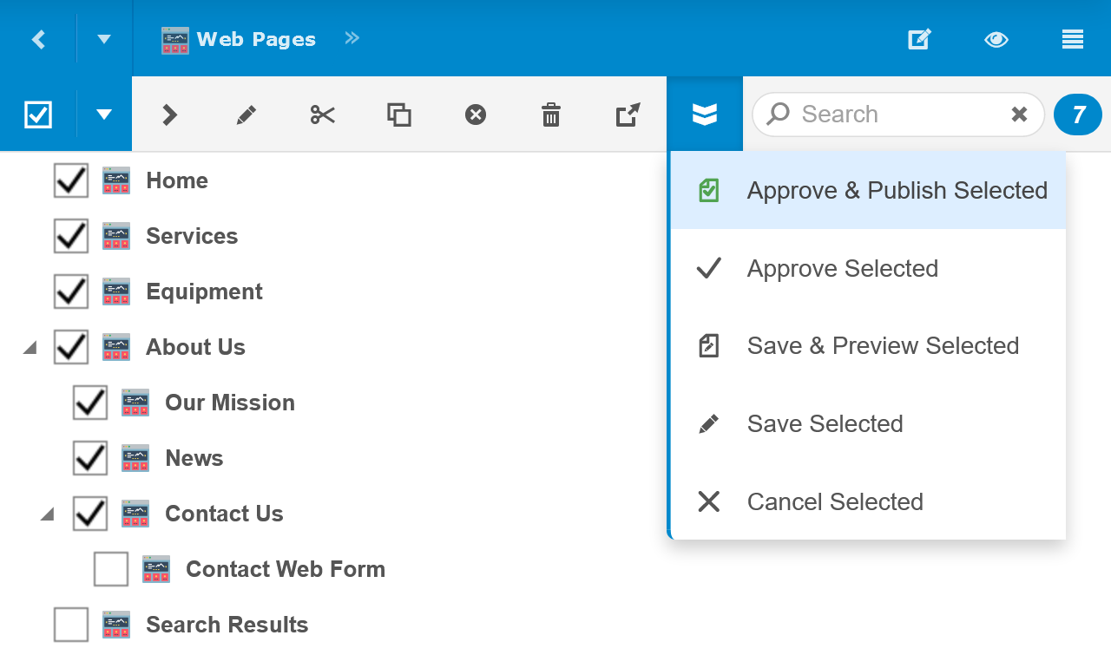Click the eye preview icon in header
The height and width of the screenshot is (668, 1111).
pos(996,39)
